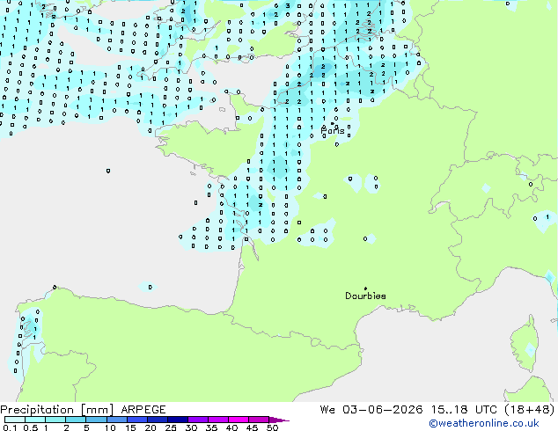The image size is (558, 431).
Task: Pick the 20–25 mm dark blue swatch
Action: click(157, 420)
